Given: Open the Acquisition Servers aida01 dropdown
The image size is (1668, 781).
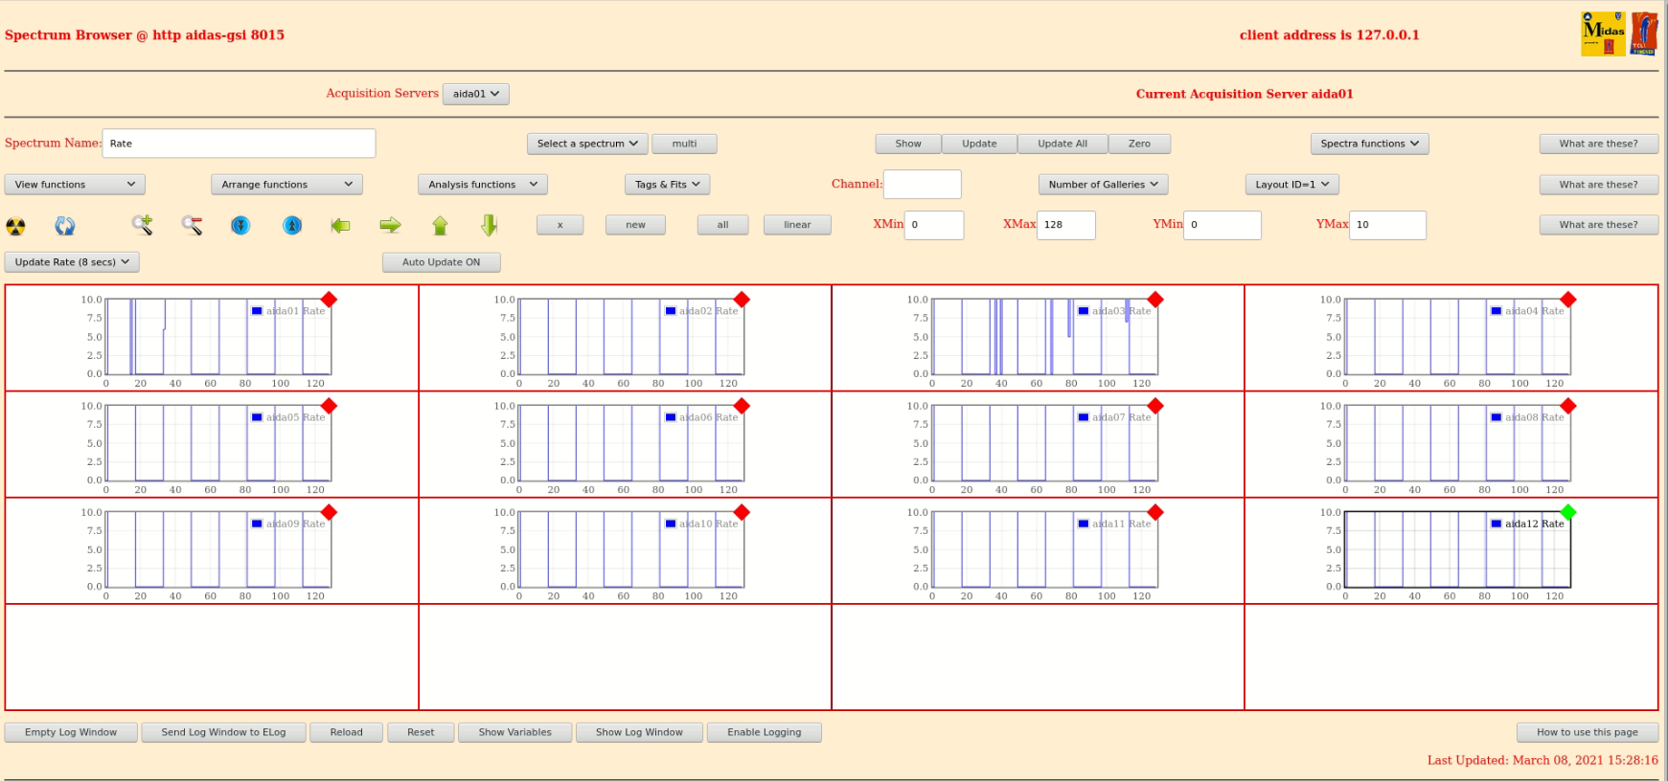Looking at the screenshot, I should tap(475, 94).
